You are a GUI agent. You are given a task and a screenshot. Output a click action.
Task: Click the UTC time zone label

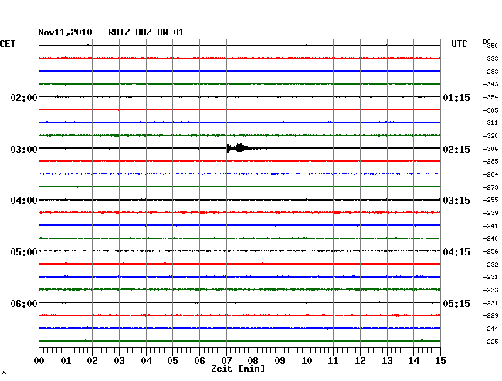click(459, 44)
